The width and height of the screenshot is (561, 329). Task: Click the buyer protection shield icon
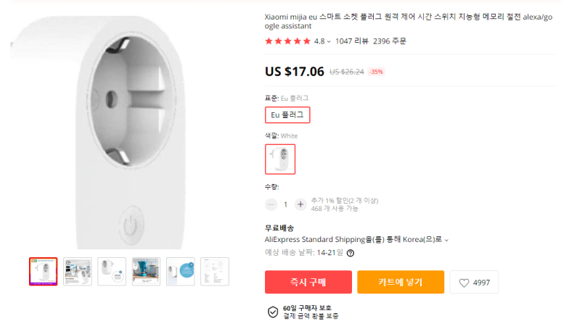click(x=273, y=312)
